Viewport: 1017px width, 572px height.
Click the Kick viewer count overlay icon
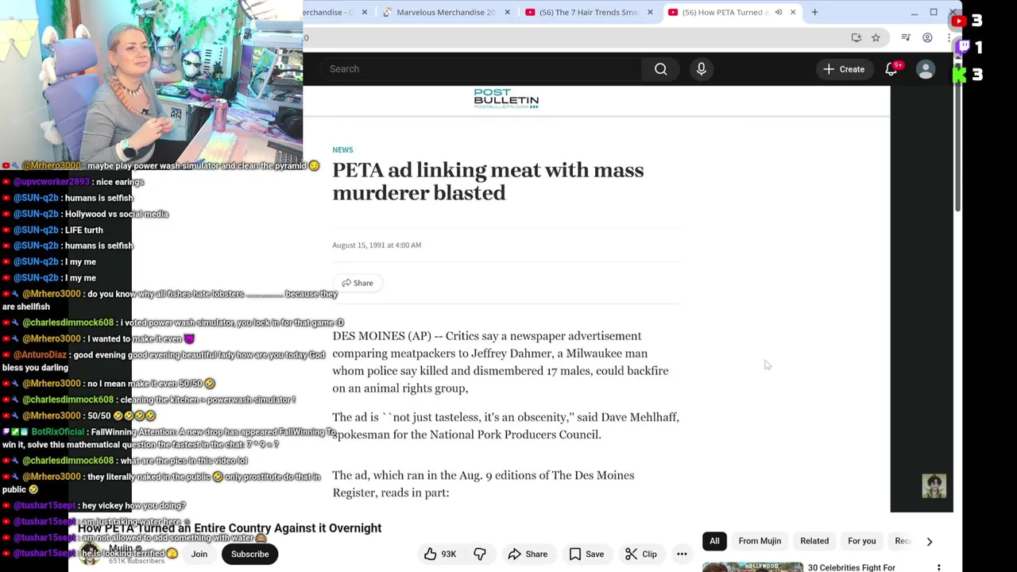click(960, 74)
